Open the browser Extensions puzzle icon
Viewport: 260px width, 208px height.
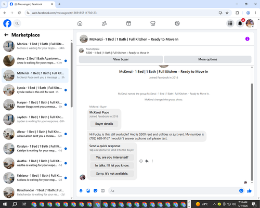point(237,13)
